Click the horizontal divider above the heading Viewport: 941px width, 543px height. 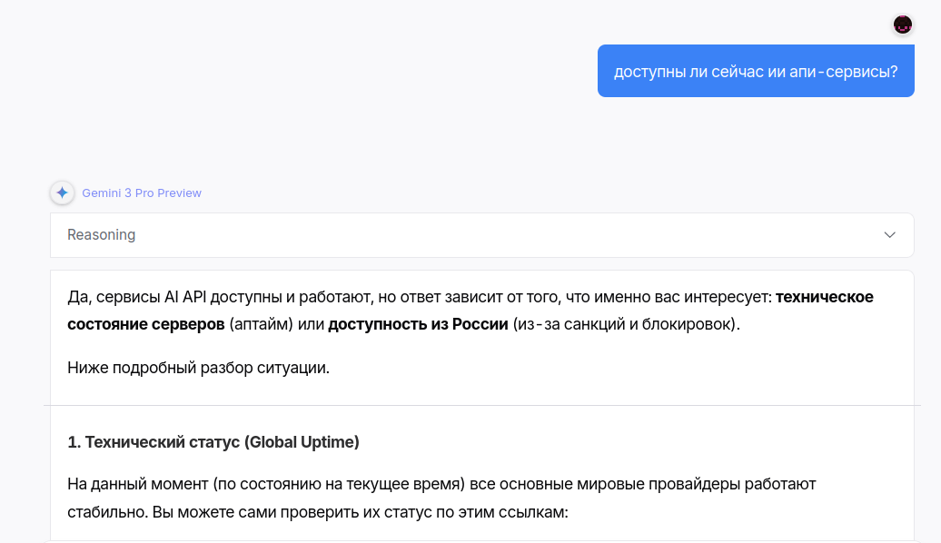(x=481, y=405)
